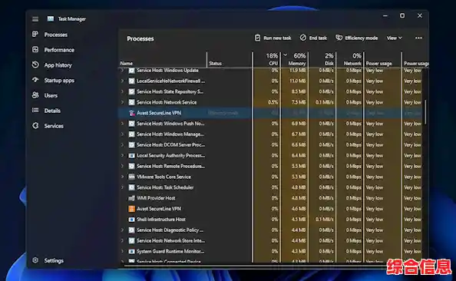Click the VMware Tools Core Service icon

132,177
